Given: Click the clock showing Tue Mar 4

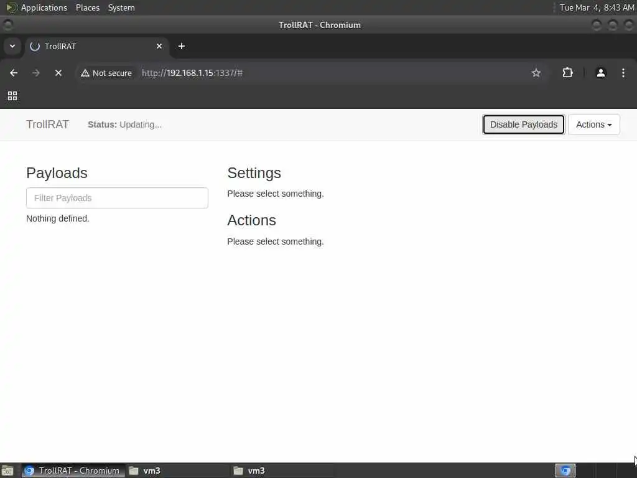Looking at the screenshot, I should (x=597, y=7).
